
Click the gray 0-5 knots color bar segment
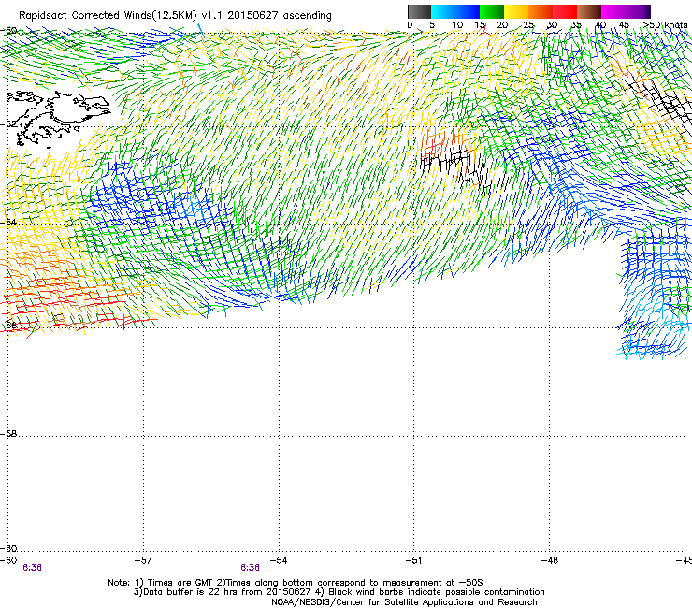pyautogui.click(x=419, y=11)
